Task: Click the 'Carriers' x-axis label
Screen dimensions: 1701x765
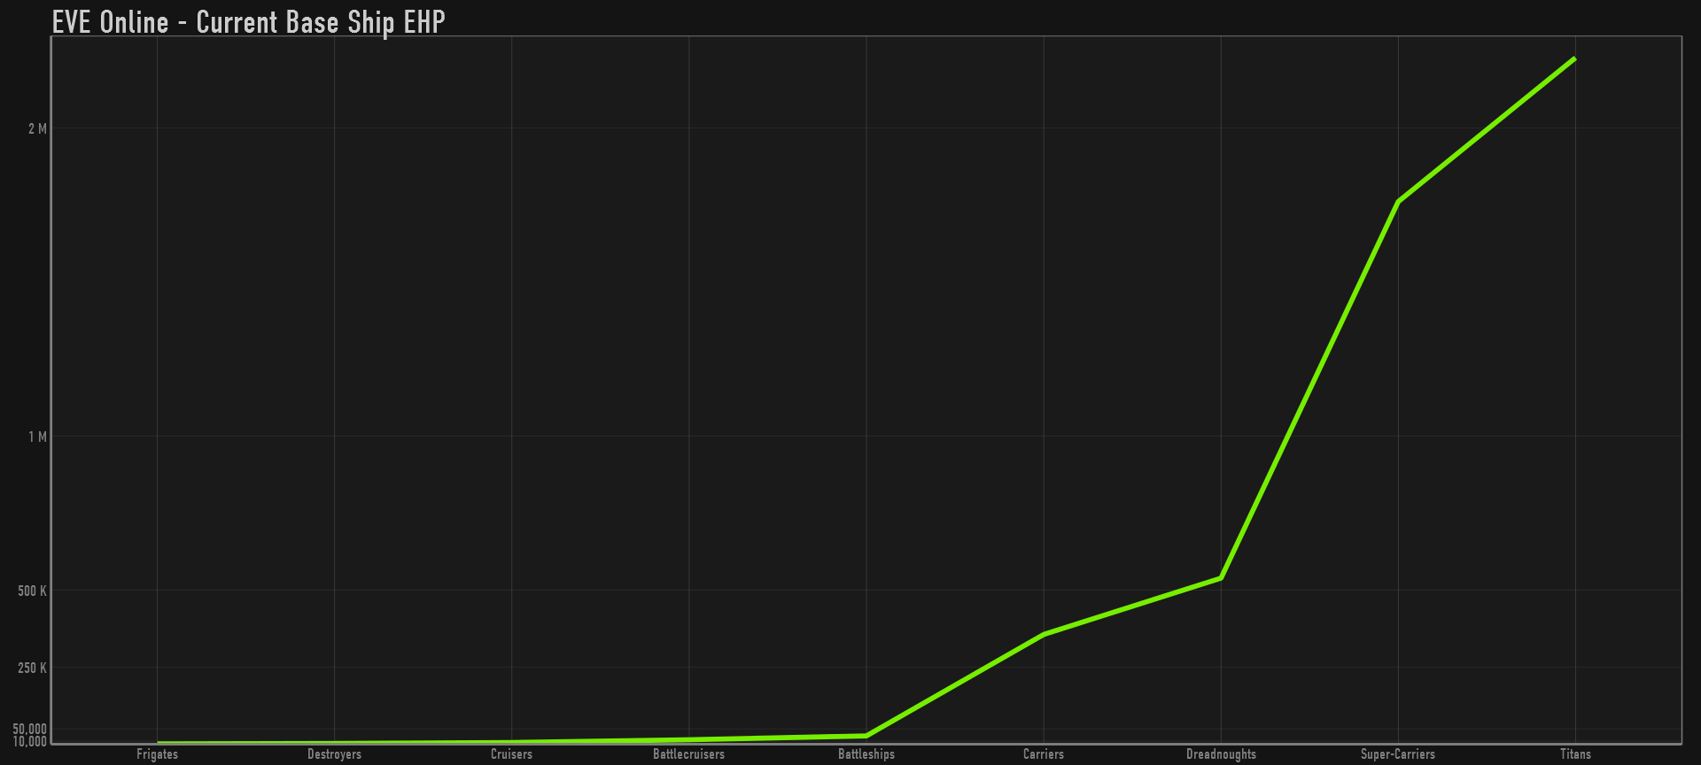Action: coord(1044,754)
